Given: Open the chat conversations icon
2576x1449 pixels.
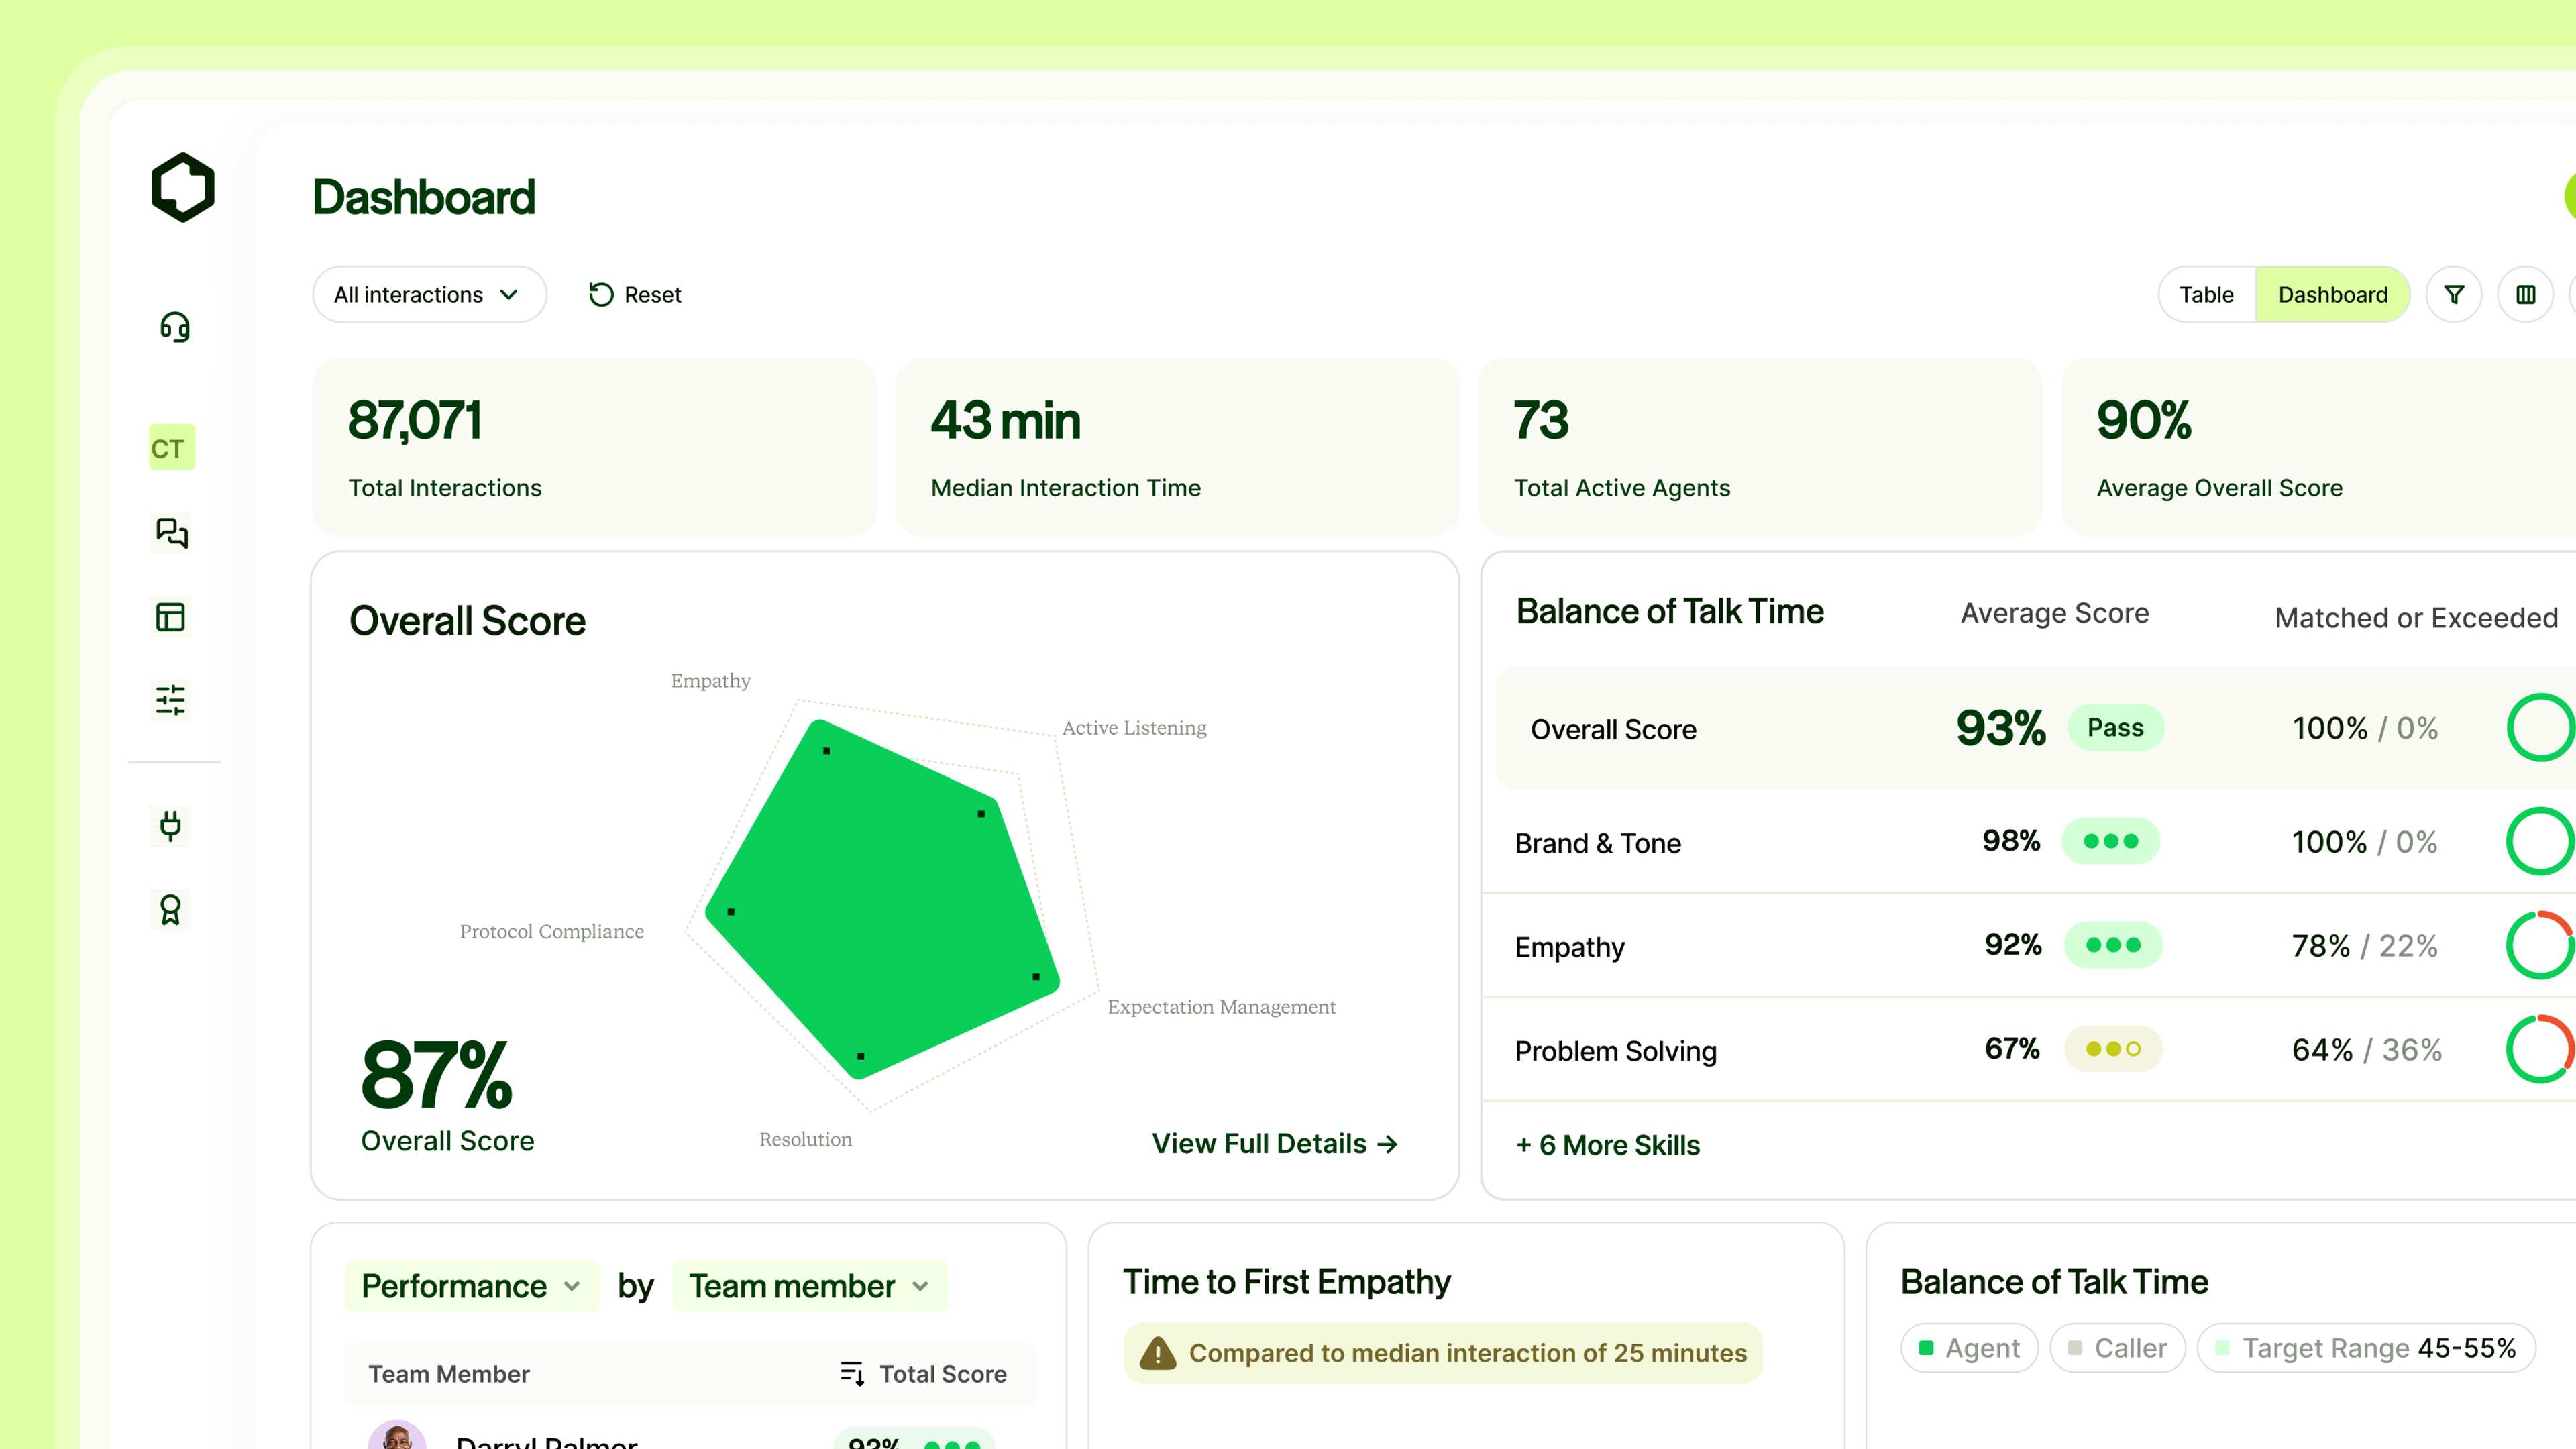Looking at the screenshot, I should (x=171, y=532).
